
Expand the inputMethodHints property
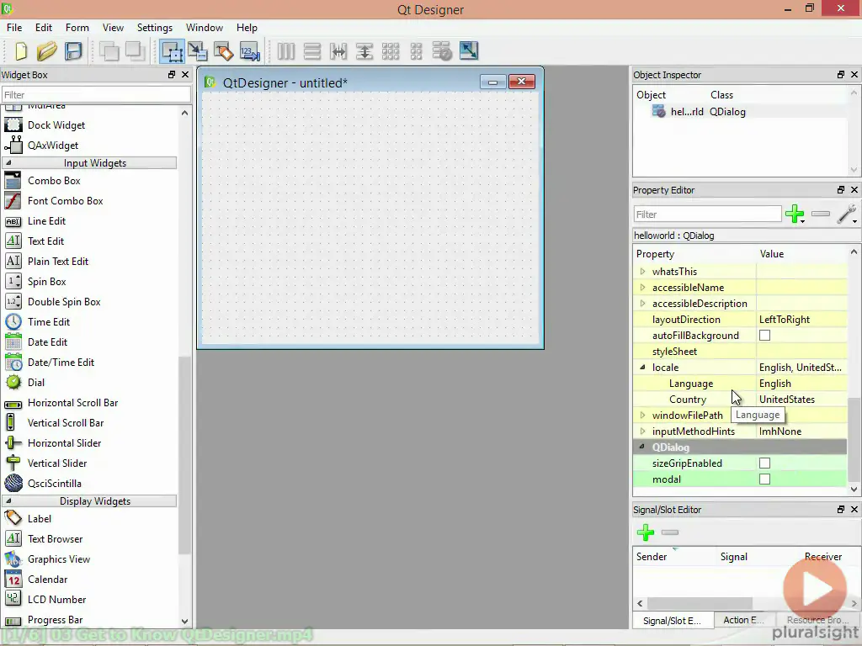coord(642,432)
